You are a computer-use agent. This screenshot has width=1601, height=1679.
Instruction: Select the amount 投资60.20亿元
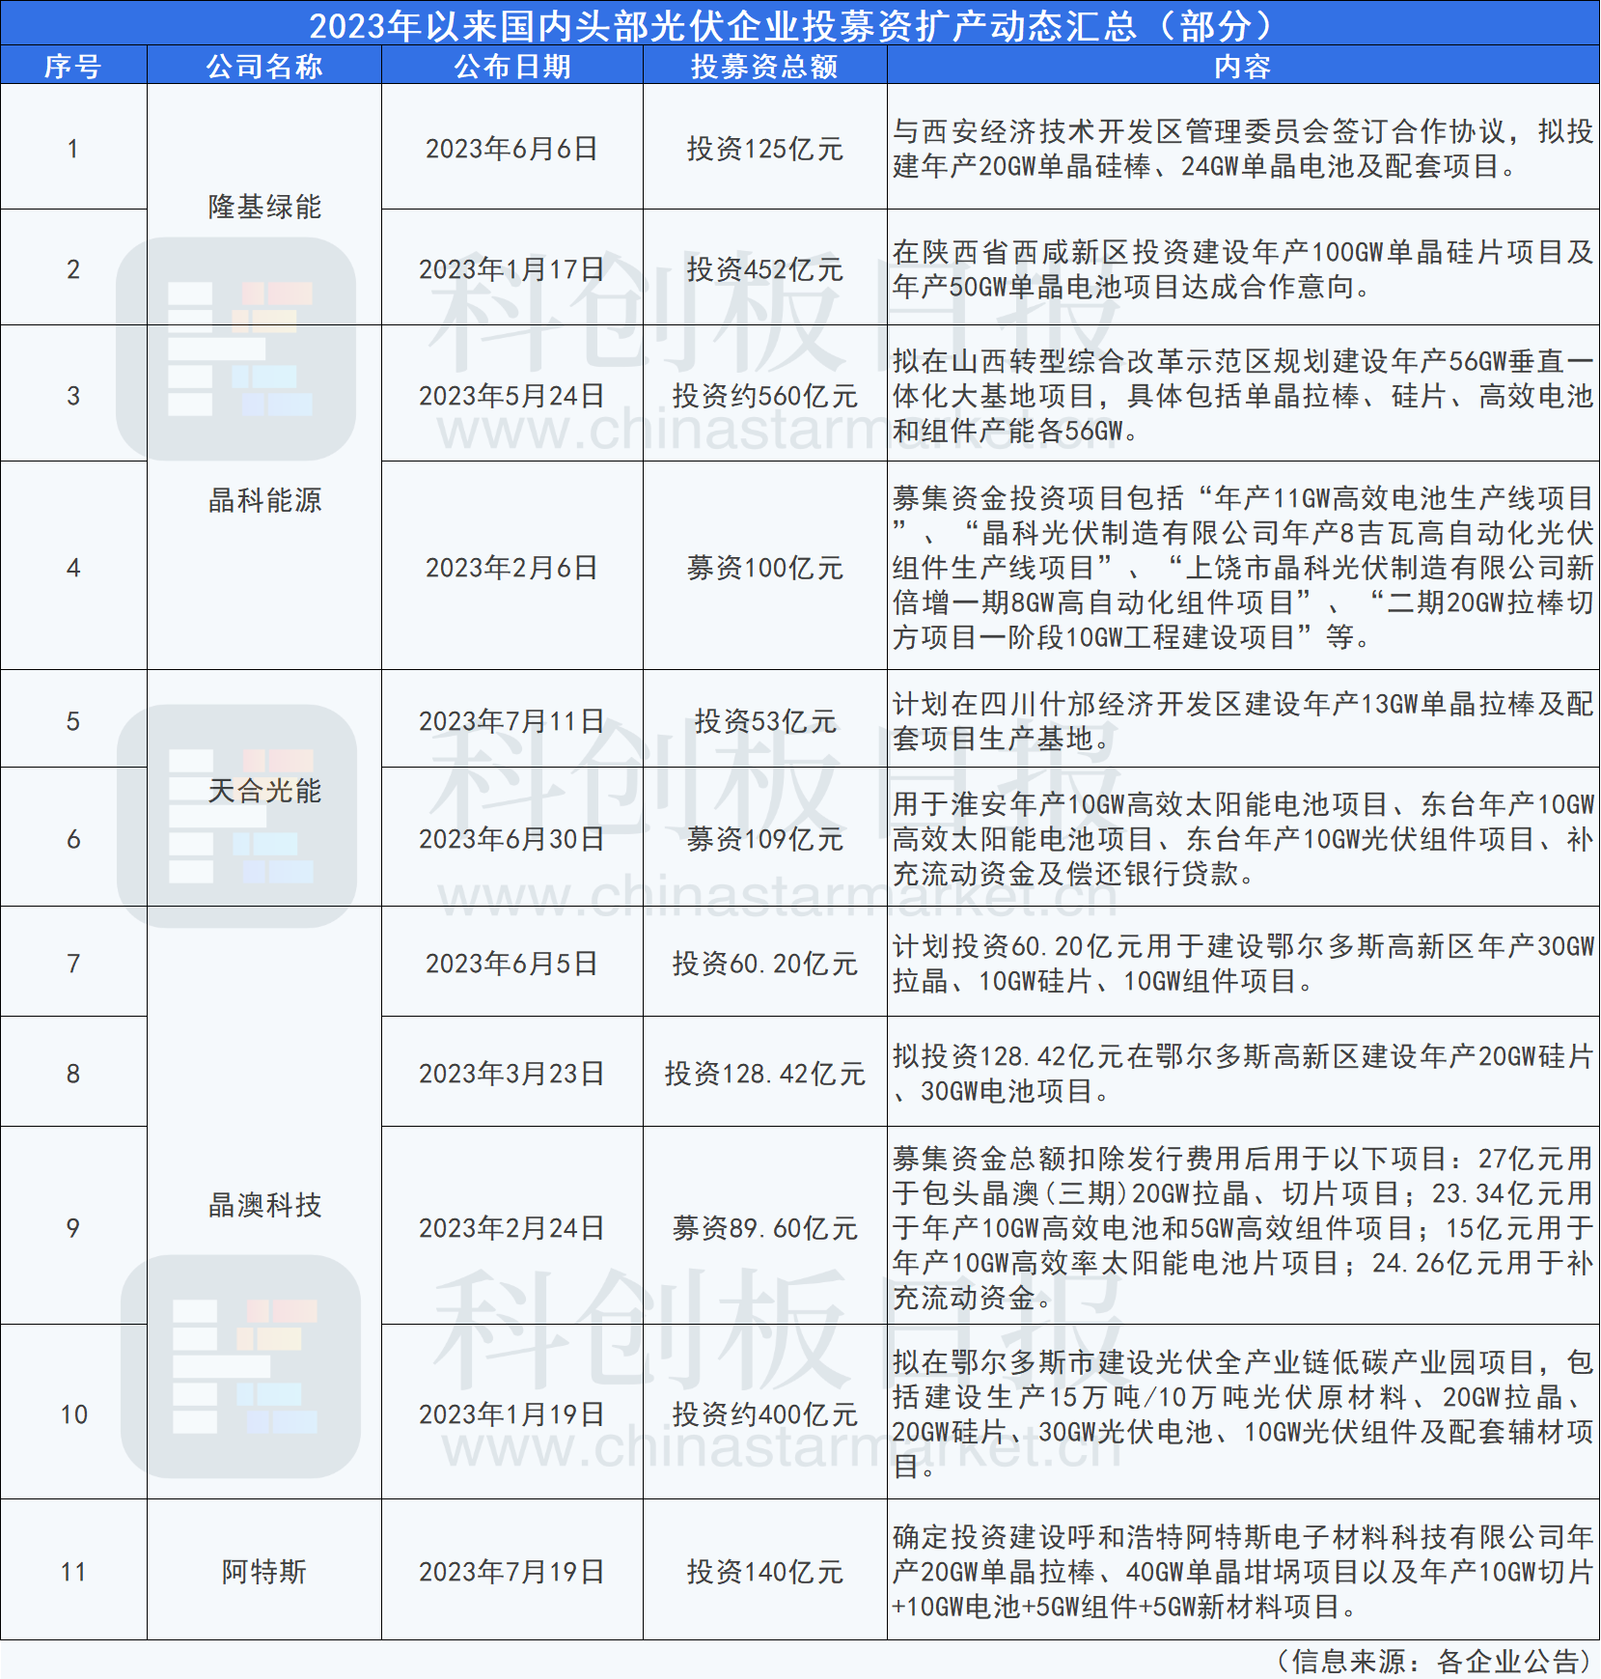[764, 963]
